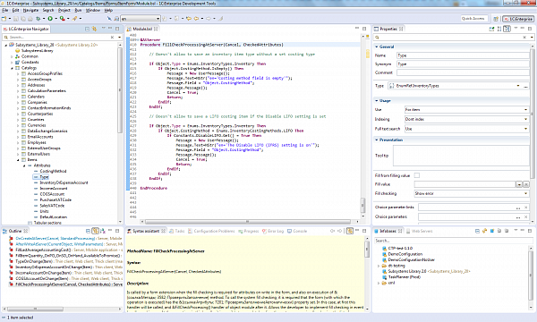Collapse the Usage section in Properties
The width and height of the screenshot is (537, 322).
377,100
